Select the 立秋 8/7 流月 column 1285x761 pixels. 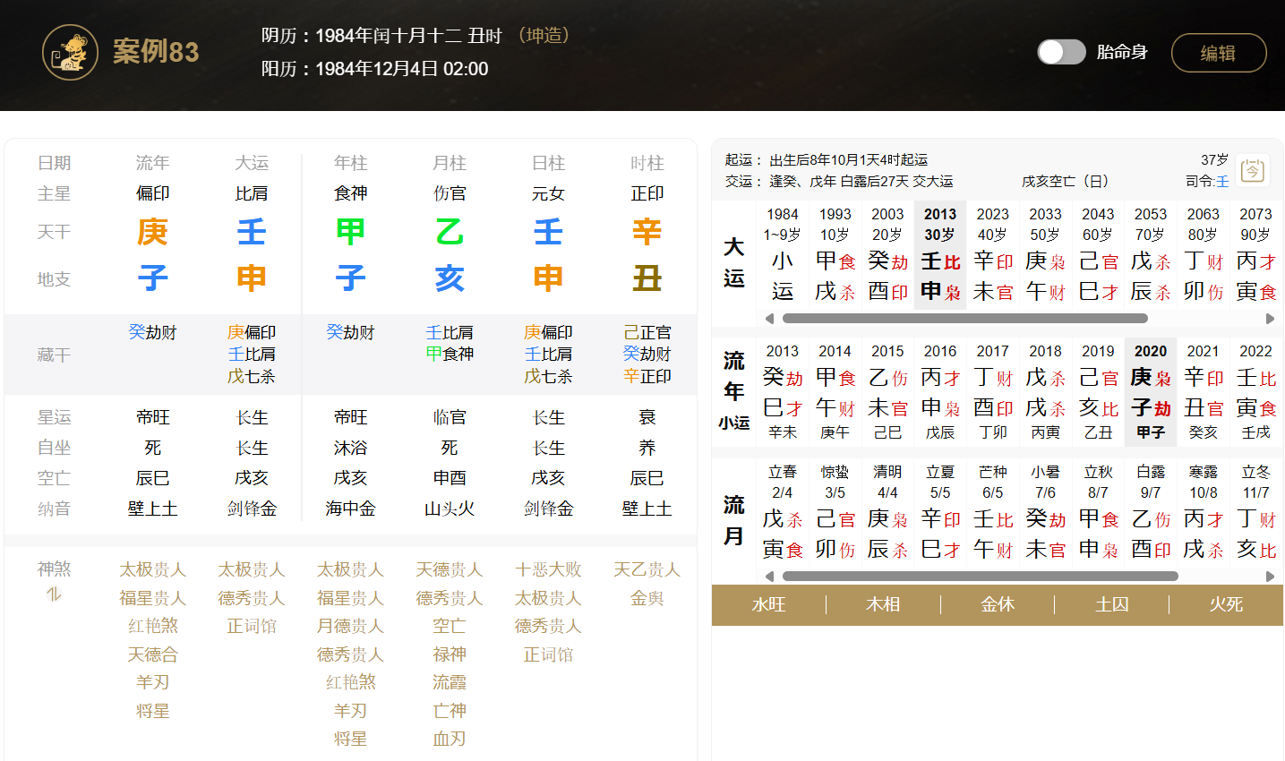[1098, 512]
